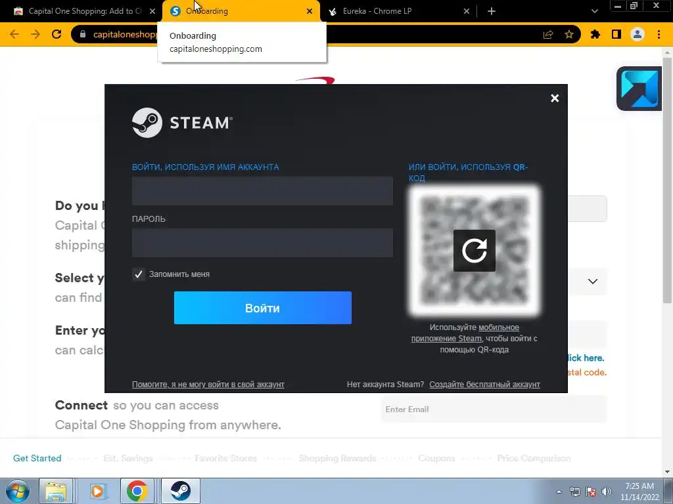Select Price Comparison step

pos(534,458)
